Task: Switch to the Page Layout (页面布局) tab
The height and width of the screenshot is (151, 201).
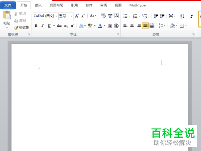Action: pyautogui.click(x=56, y=5)
